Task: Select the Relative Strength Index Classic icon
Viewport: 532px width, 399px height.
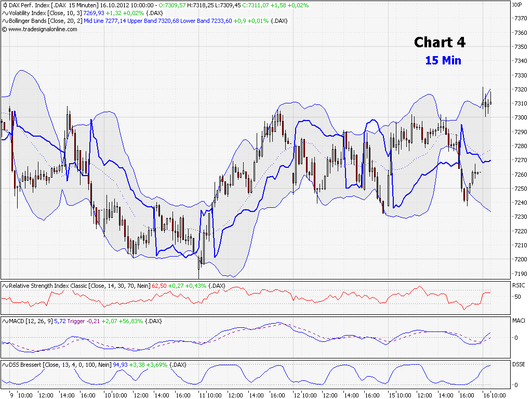Action: [4, 285]
